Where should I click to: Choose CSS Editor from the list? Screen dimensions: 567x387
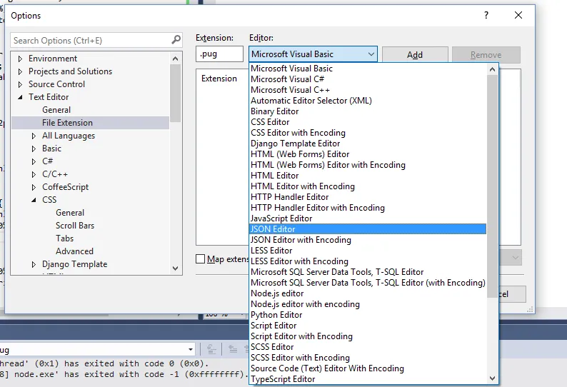coord(368,122)
